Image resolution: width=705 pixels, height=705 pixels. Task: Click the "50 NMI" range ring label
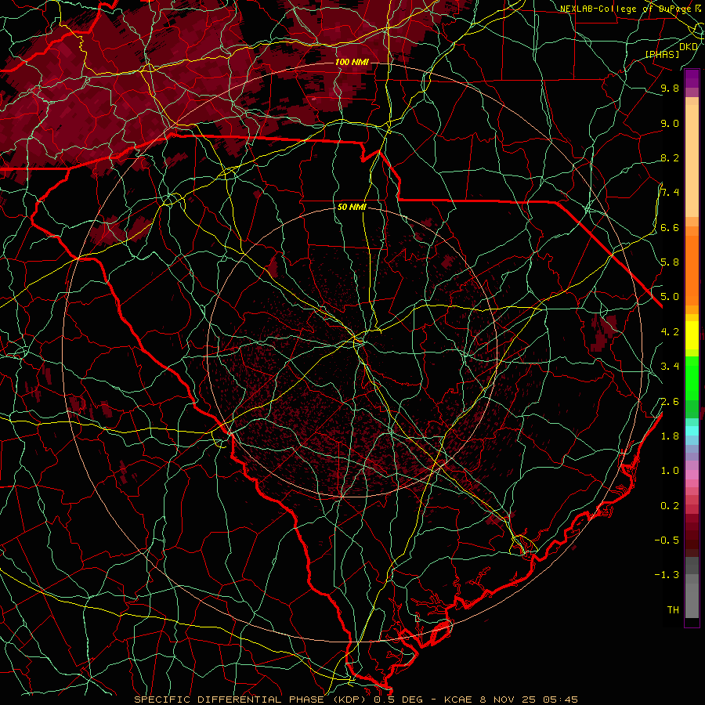tap(352, 208)
